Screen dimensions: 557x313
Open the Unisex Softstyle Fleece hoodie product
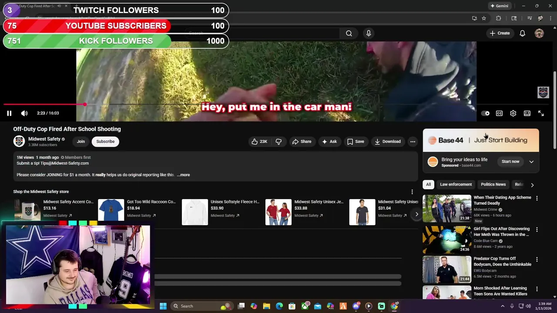point(221,212)
